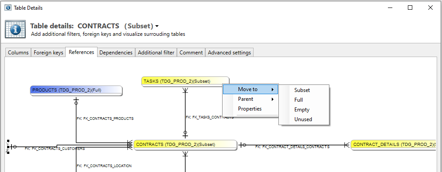Click the Table Details info icon in header
Image resolution: width=442 pixels, height=172 pixels.
[15, 29]
